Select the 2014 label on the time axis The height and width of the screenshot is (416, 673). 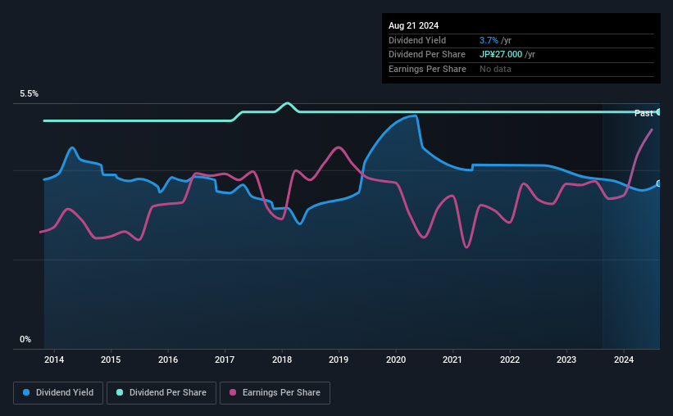54,359
